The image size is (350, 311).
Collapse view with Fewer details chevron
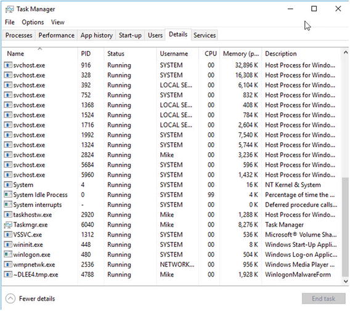[10, 299]
